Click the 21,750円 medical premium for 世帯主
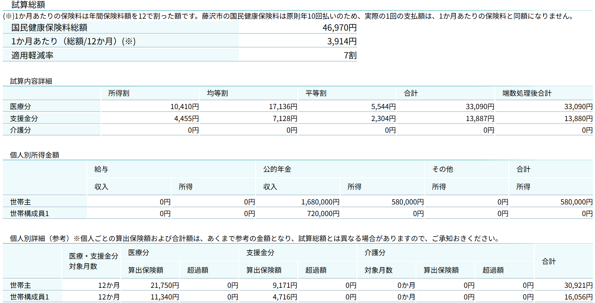Image resolution: width=595 pixels, height=303 pixels. coord(165,285)
